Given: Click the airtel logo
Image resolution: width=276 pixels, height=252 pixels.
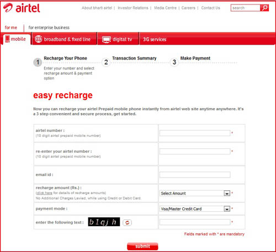Looking at the screenshot, I should tap(22, 8).
